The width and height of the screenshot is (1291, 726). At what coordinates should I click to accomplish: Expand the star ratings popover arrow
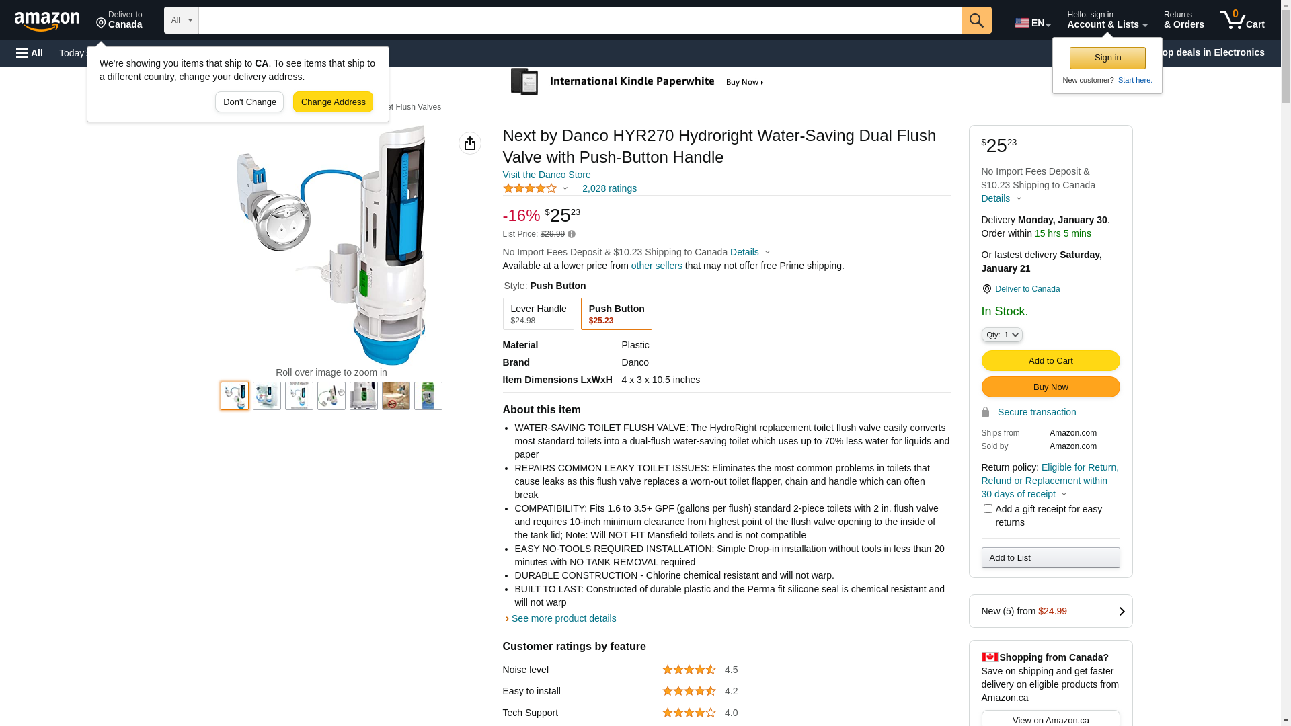565,189
